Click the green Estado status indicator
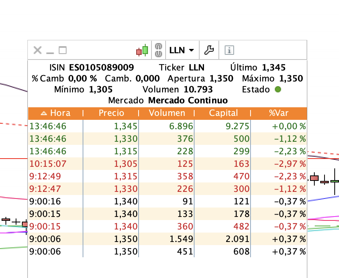339x278 pixels. 278,89
